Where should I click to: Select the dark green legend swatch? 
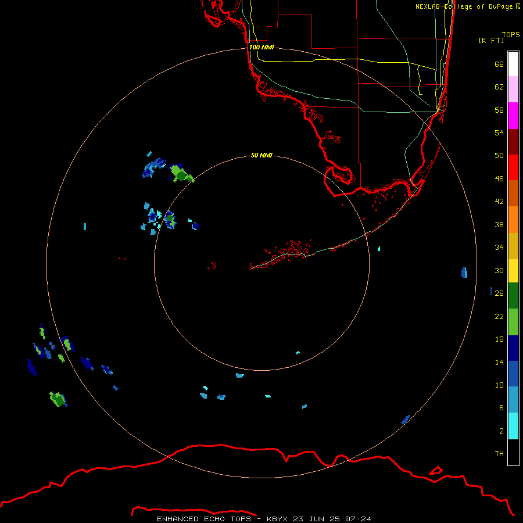click(513, 296)
